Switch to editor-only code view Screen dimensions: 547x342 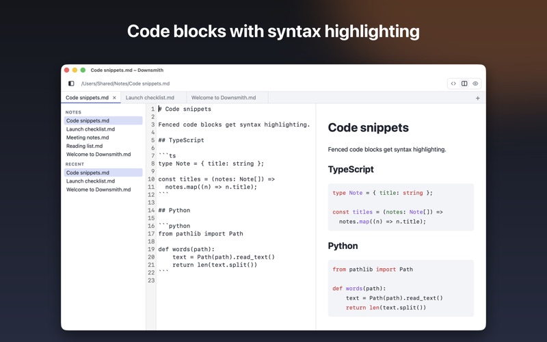pyautogui.click(x=453, y=83)
